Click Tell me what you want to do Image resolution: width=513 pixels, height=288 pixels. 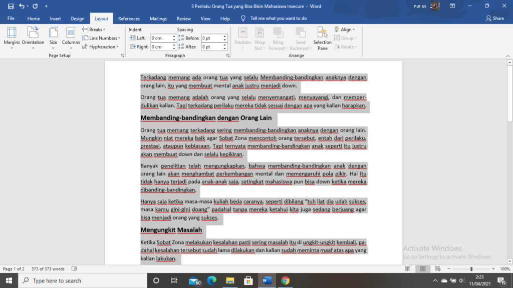click(279, 18)
